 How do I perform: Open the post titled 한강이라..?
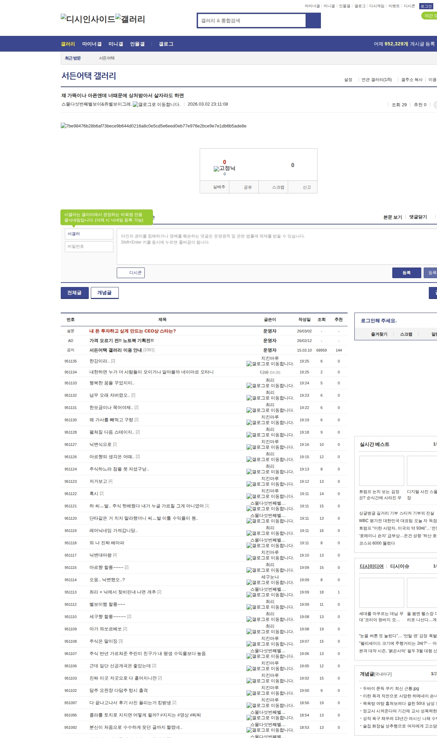point(99,361)
